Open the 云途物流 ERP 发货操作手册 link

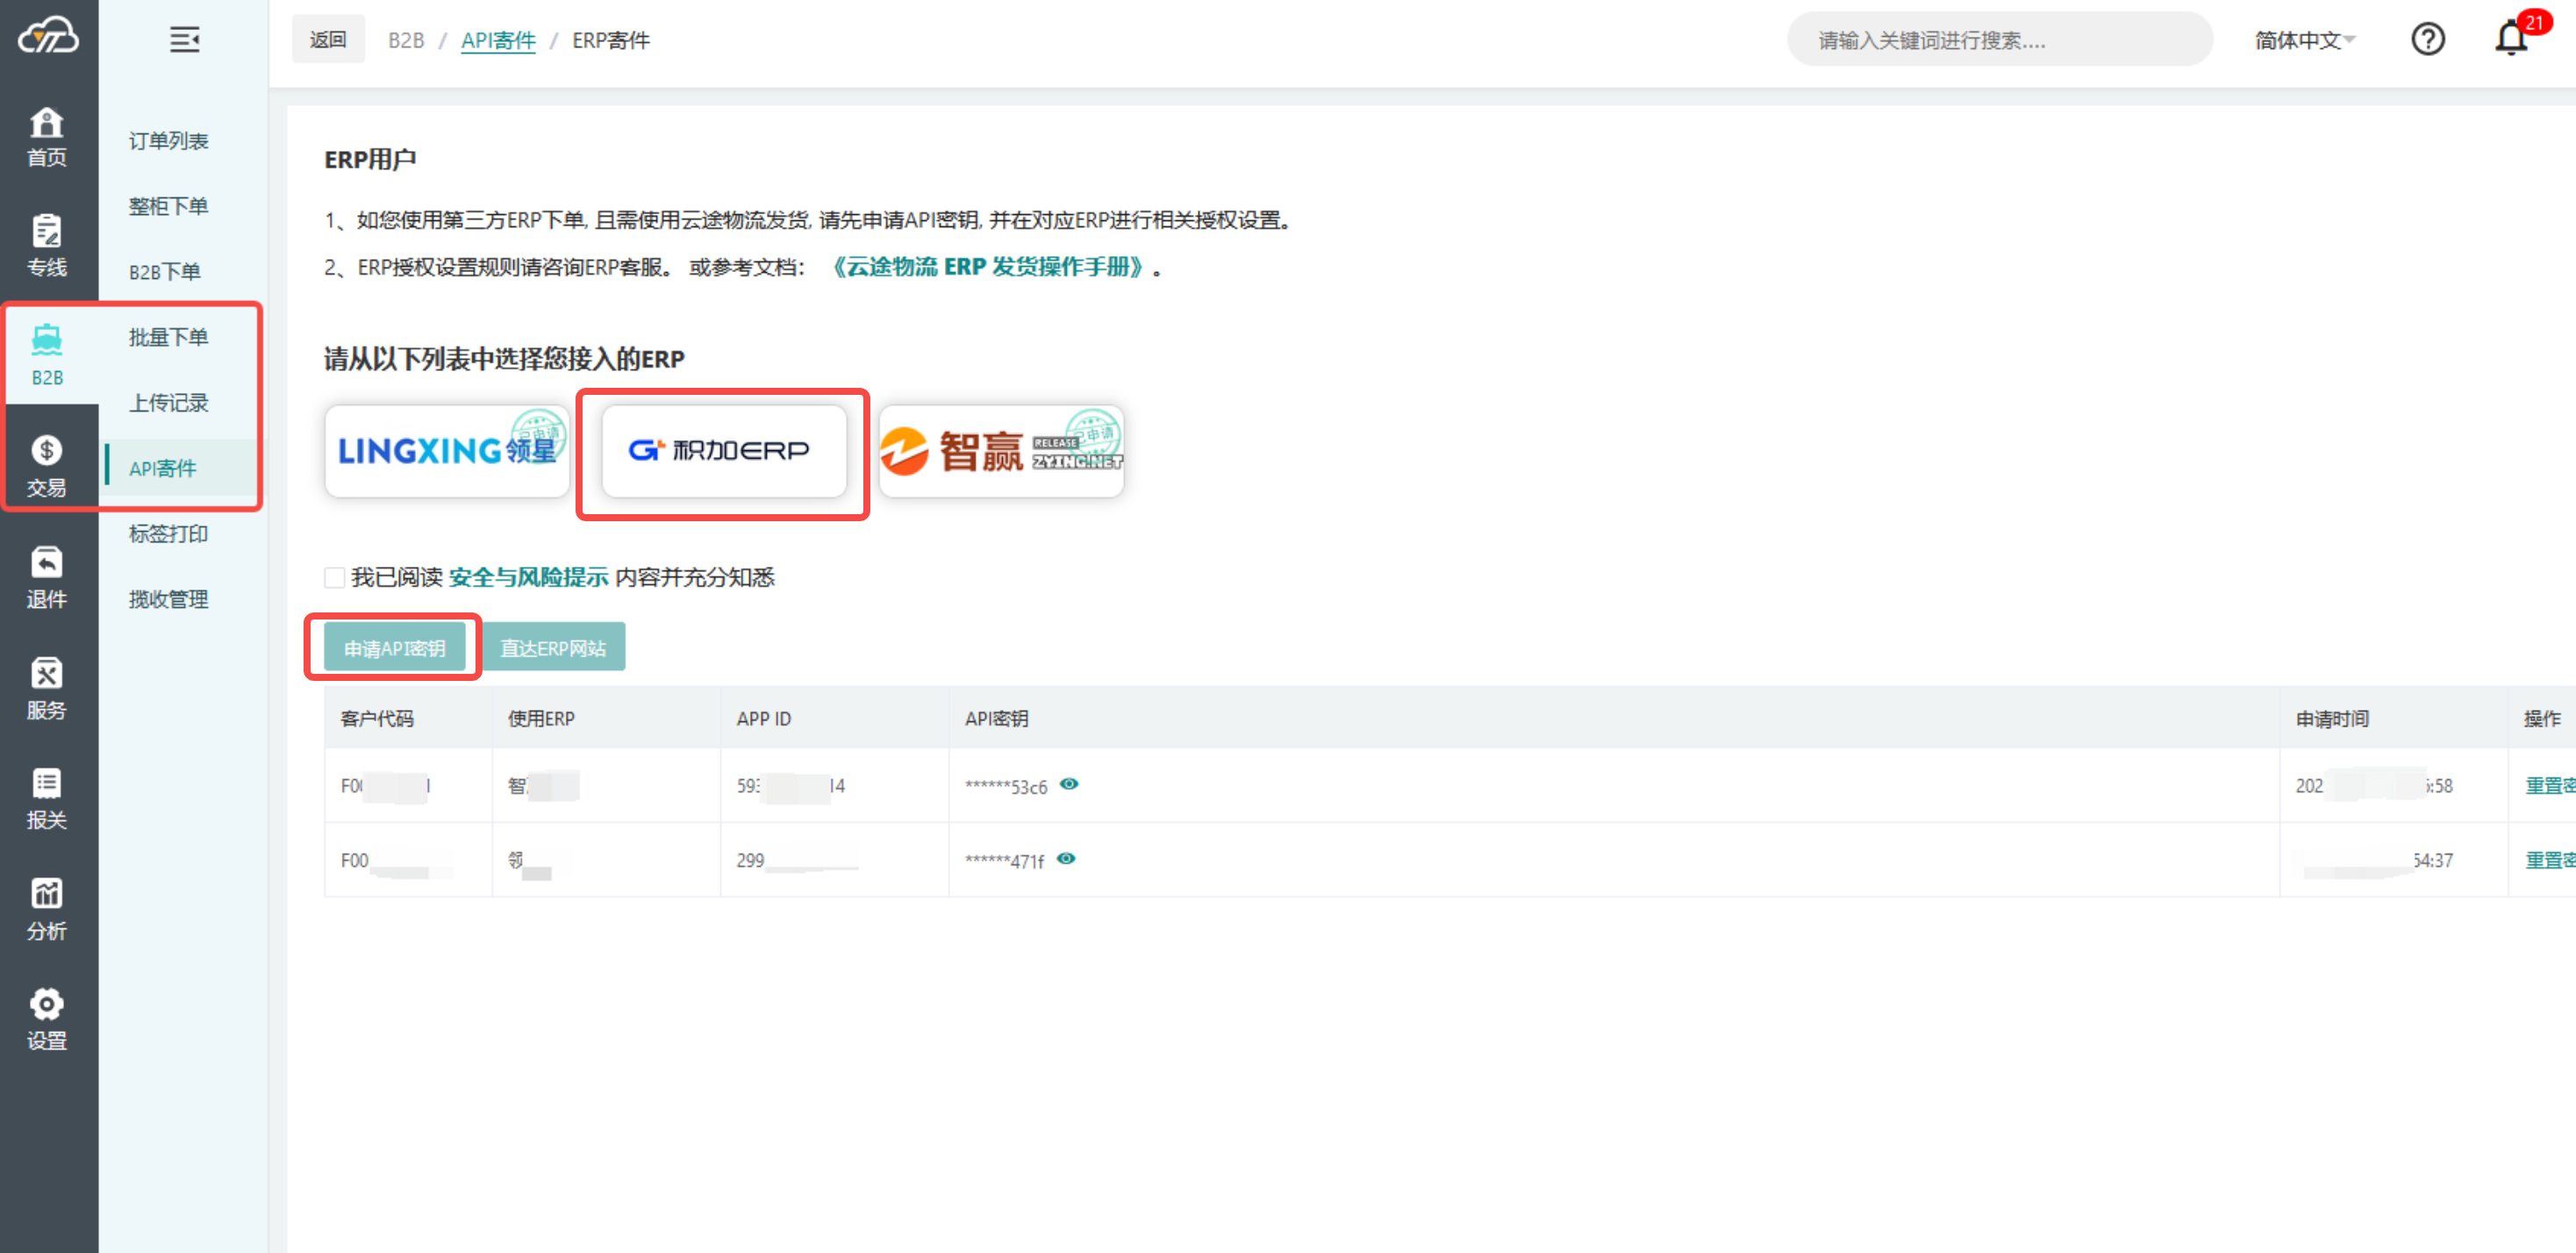click(x=988, y=267)
